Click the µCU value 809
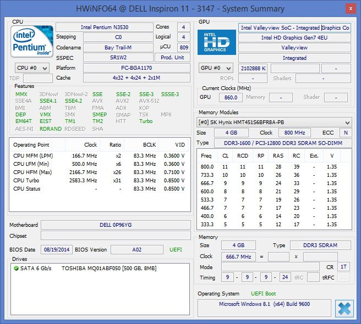This screenshot has width=361, height=324. [184, 48]
